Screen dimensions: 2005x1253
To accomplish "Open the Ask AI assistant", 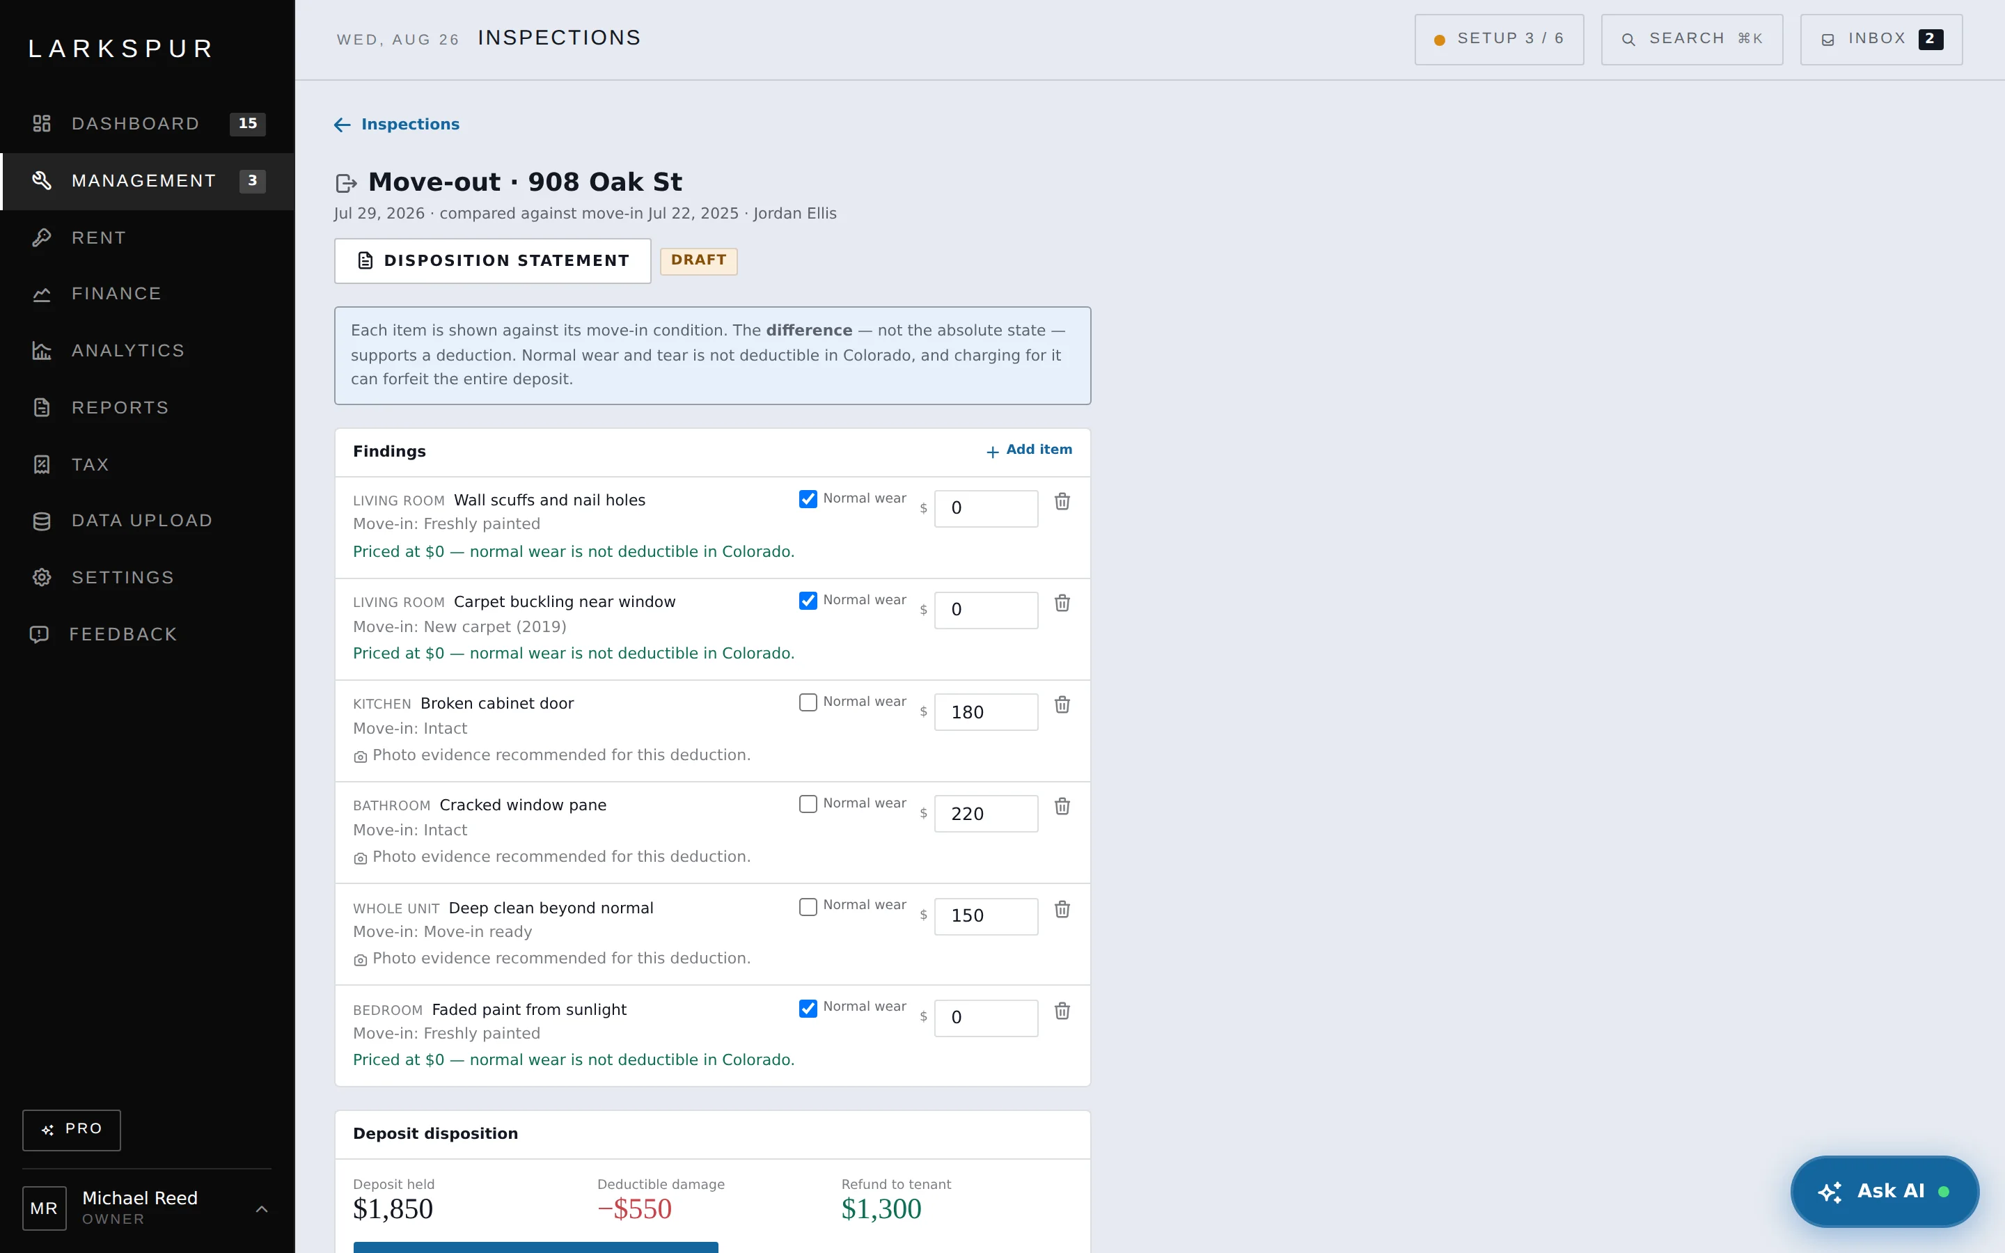I will (x=1885, y=1192).
